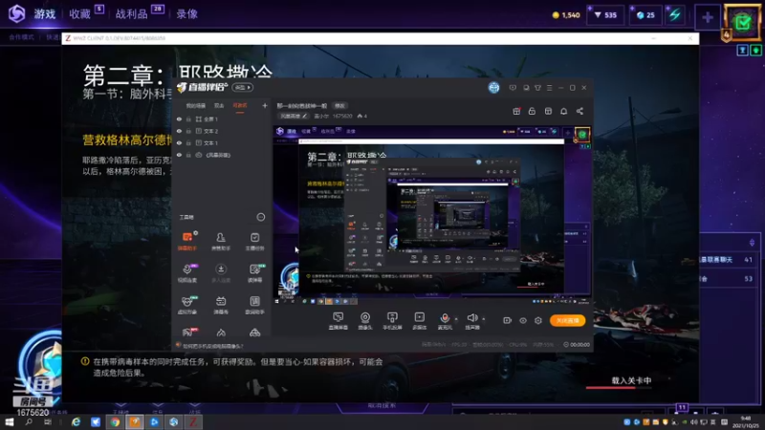Click the Edge browser icon in the taskbar

(76, 421)
